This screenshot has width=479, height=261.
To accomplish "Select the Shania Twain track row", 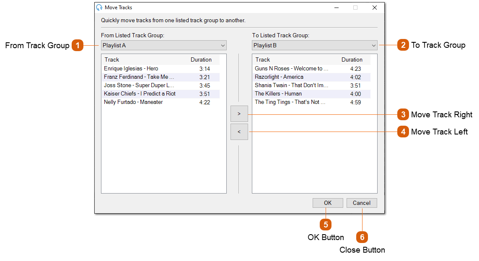I will [x=291, y=85].
